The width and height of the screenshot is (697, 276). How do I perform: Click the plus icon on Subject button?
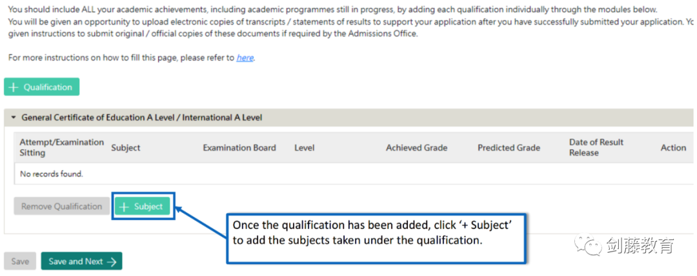click(125, 207)
